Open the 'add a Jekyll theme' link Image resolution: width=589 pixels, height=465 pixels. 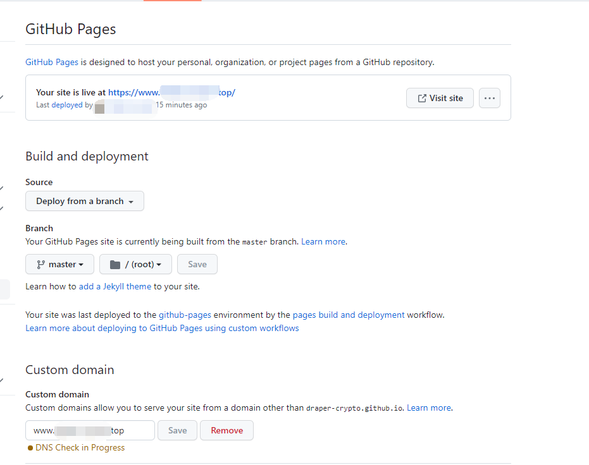coord(115,286)
